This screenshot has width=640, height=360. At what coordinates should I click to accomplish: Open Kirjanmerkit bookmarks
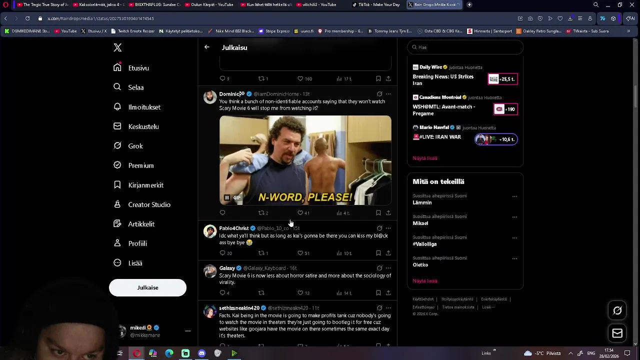coord(138,185)
